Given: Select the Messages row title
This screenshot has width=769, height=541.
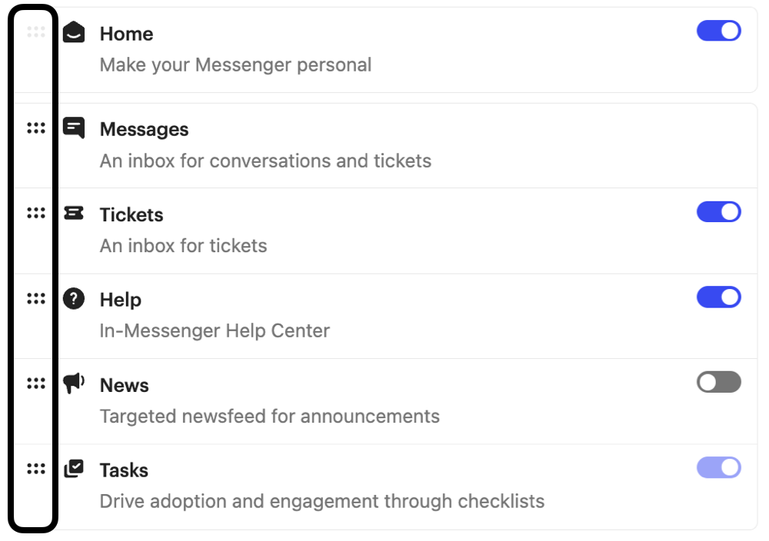Looking at the screenshot, I should point(145,129).
